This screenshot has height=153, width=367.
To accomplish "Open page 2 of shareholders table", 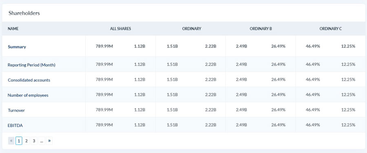I will pos(27,141).
